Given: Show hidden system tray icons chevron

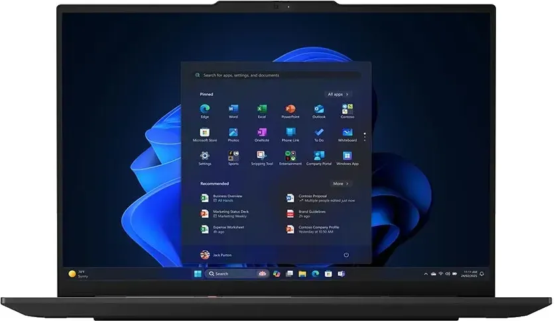Looking at the screenshot, I should (x=426, y=274).
